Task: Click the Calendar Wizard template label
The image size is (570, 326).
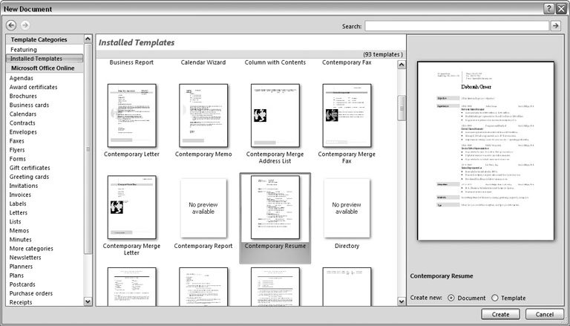Action: (x=203, y=62)
